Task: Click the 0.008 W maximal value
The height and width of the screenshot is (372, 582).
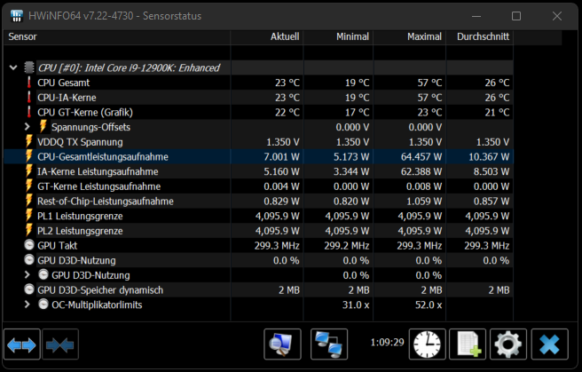Action: point(424,186)
